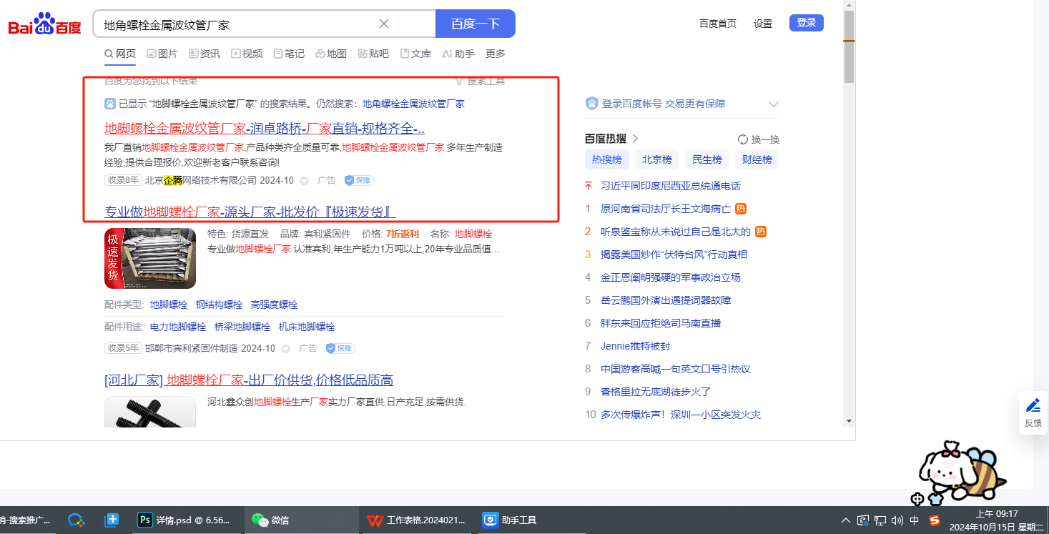The image size is (1049, 534).
Task: Click the Sogou input method tray icon
Action: tap(935, 520)
